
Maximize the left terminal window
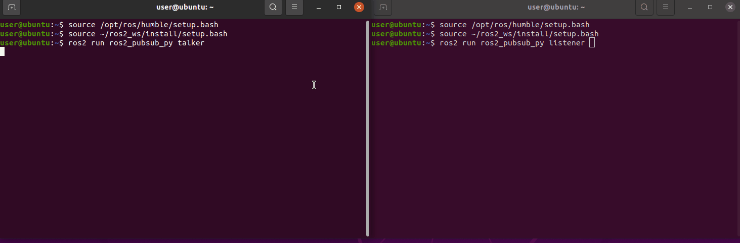pyautogui.click(x=339, y=8)
